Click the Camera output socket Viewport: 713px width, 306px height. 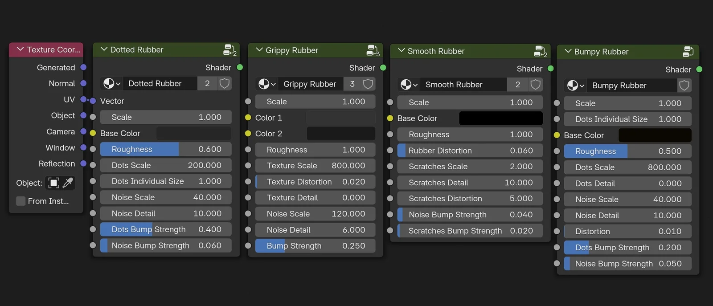point(83,131)
